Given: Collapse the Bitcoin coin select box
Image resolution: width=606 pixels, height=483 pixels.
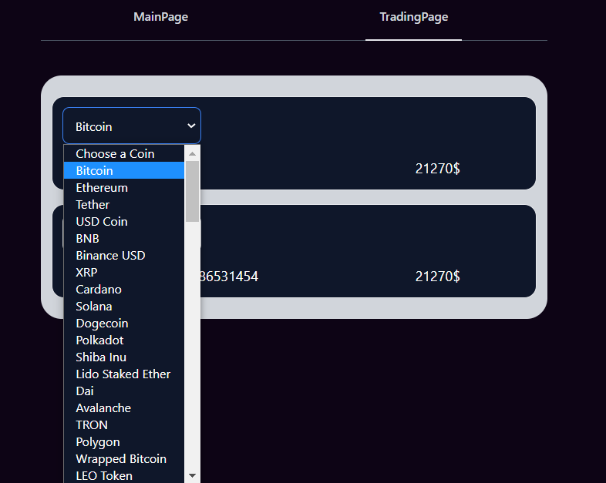Looking at the screenshot, I should (132, 126).
